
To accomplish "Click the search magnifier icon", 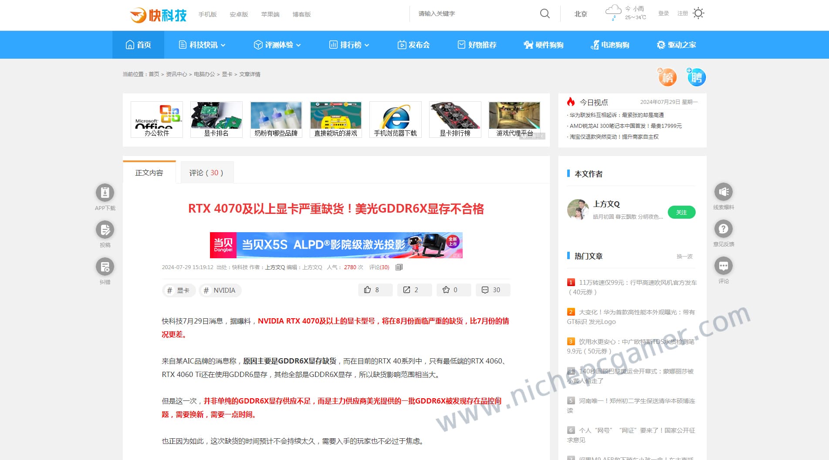I will [x=545, y=13].
